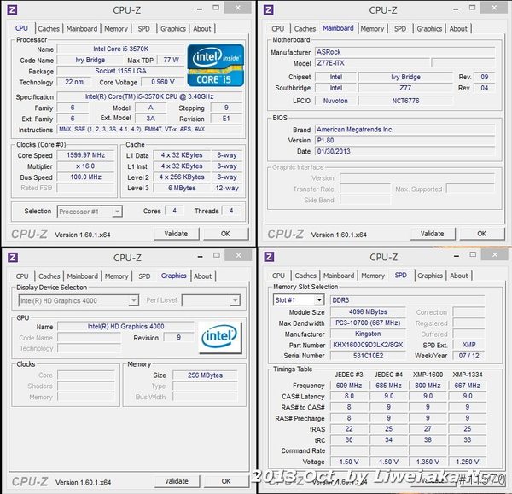This screenshot has width=512, height=494.
Task: Click motherboard Model field Z77E-ITX
Action: coord(372,63)
